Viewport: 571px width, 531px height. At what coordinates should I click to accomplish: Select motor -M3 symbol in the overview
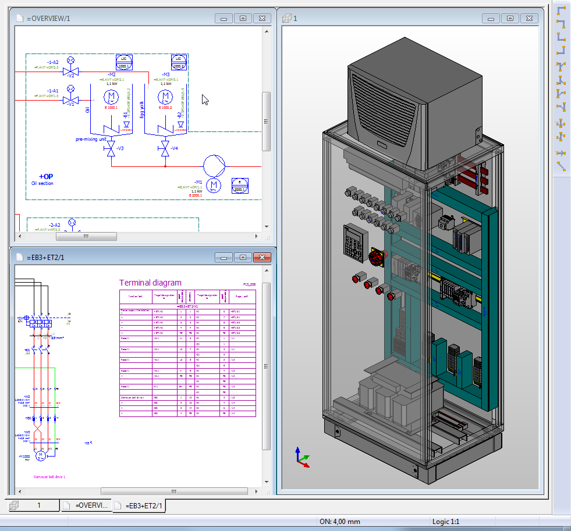click(165, 97)
